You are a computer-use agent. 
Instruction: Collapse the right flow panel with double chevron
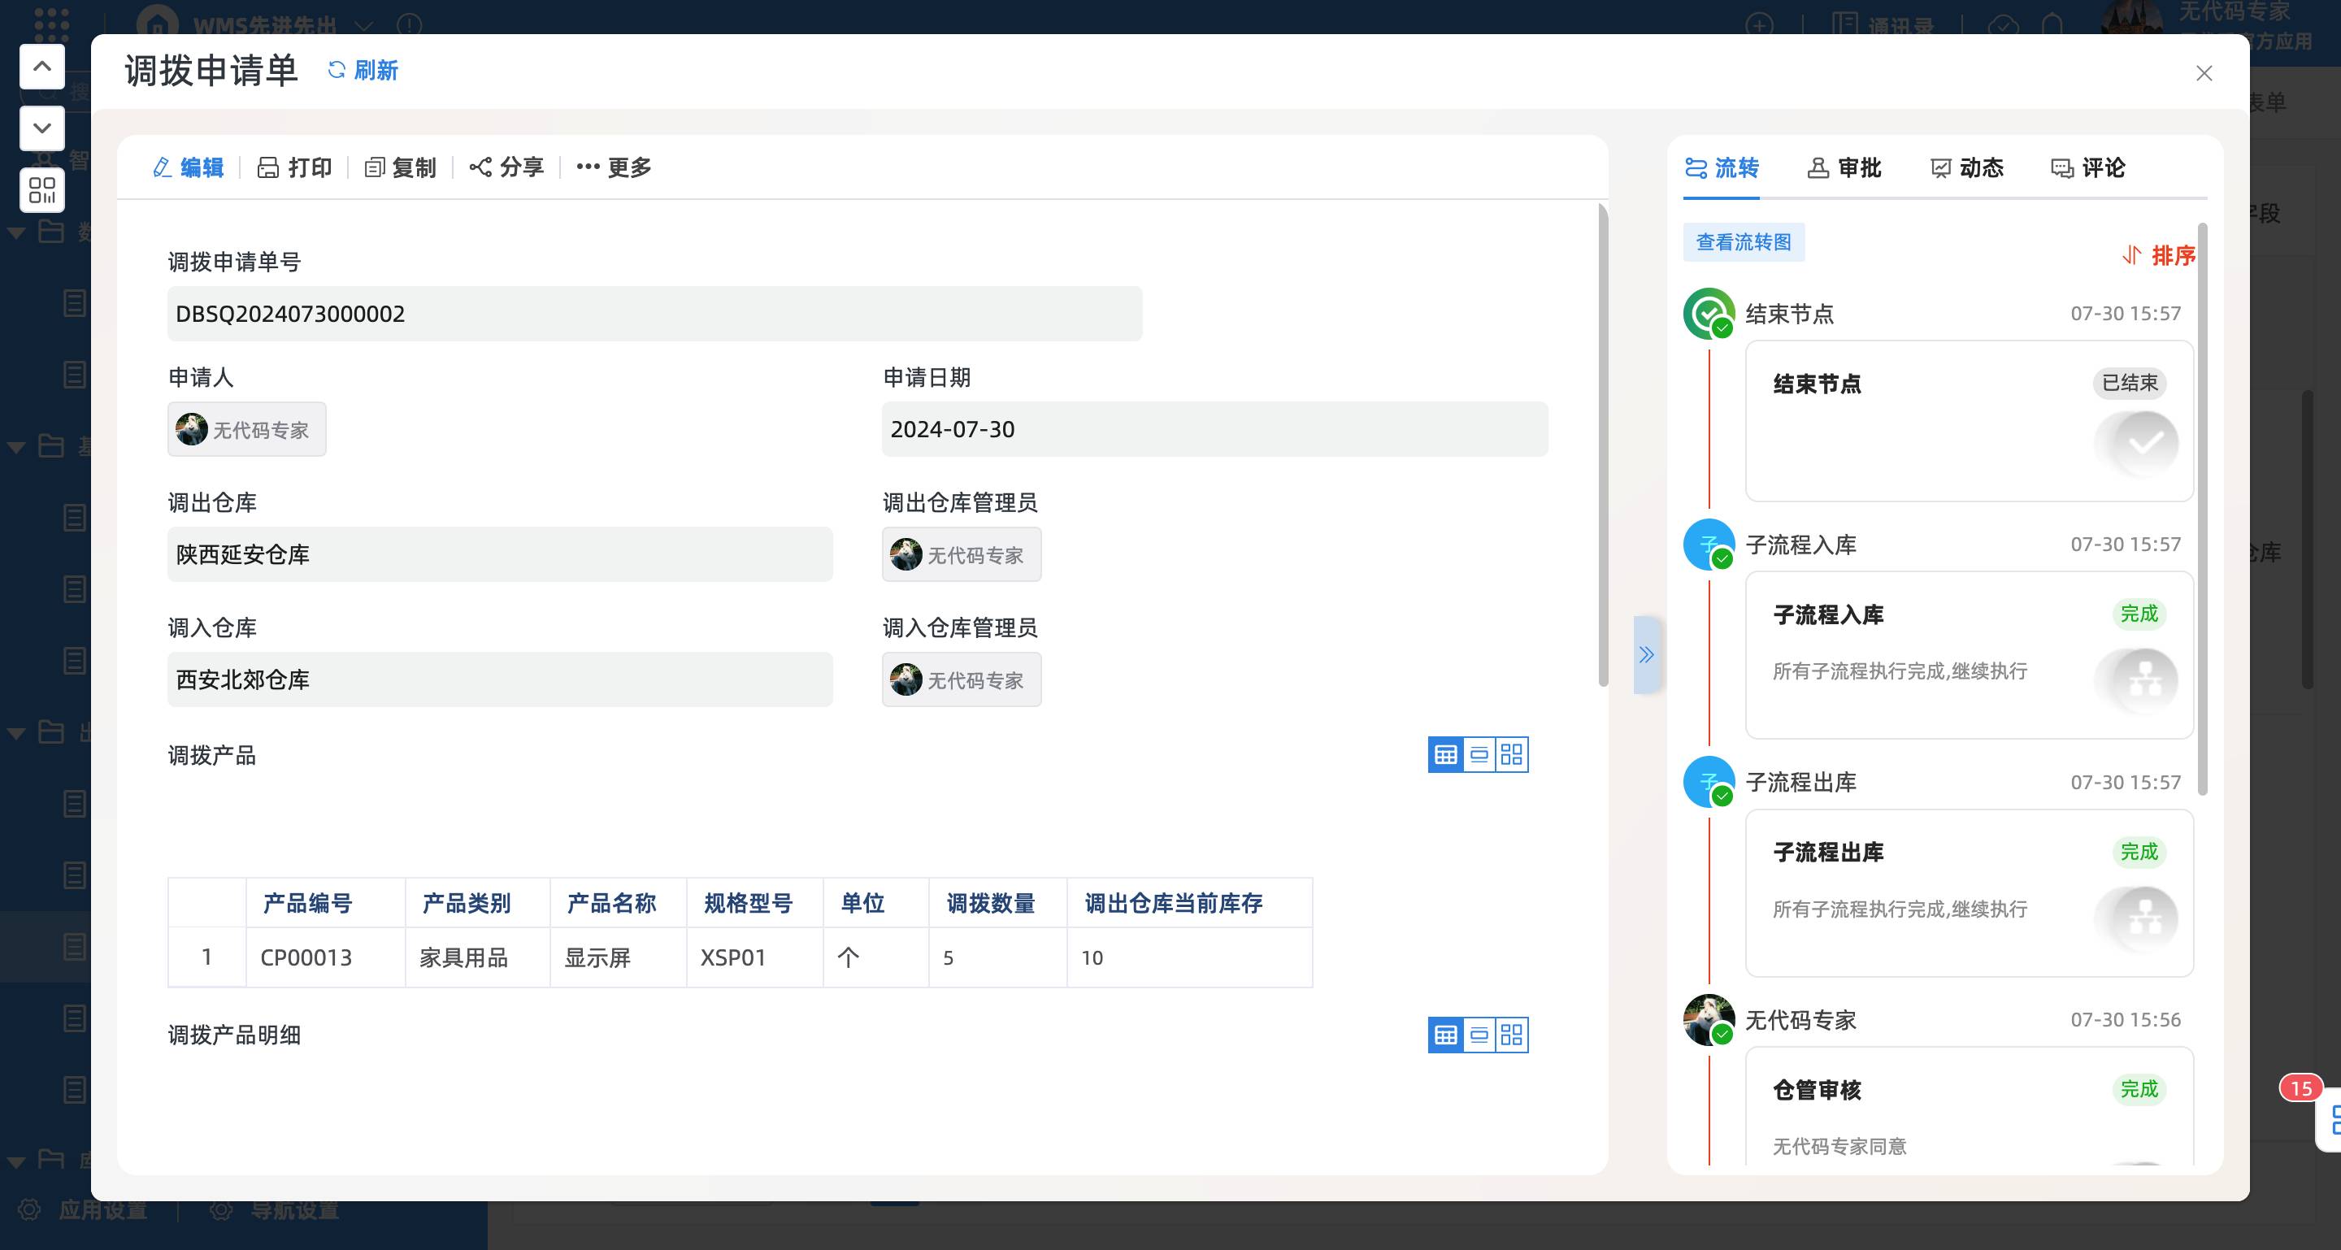coord(1646,654)
